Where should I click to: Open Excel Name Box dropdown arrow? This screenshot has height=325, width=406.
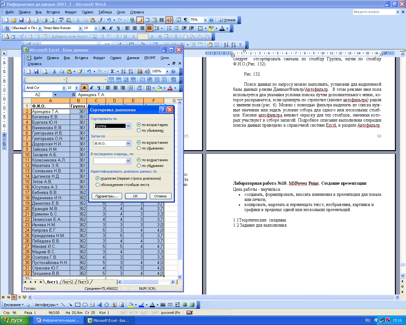(x=55, y=95)
